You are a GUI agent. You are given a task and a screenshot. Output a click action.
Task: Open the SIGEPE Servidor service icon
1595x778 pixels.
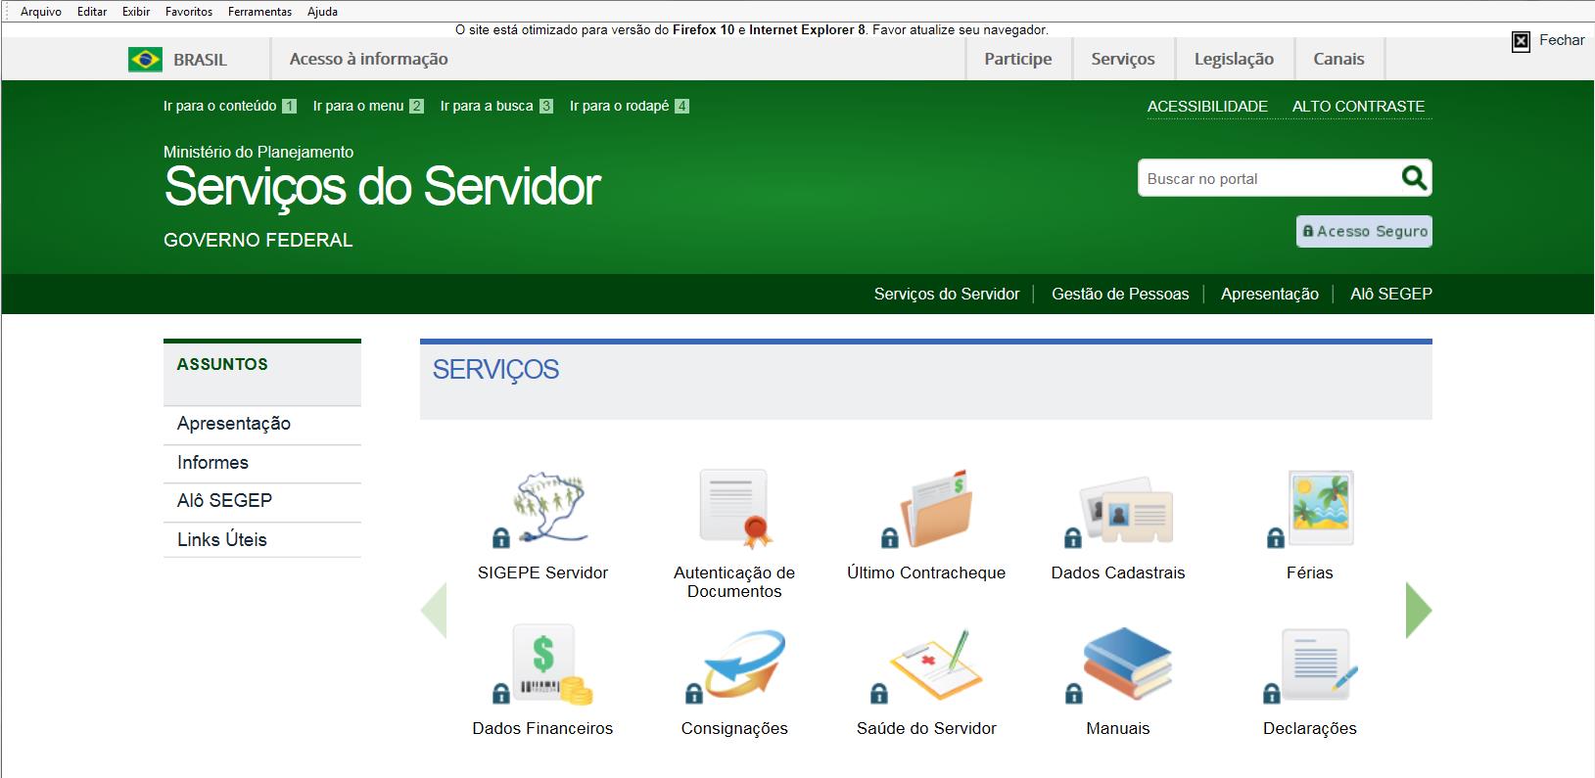pos(542,509)
